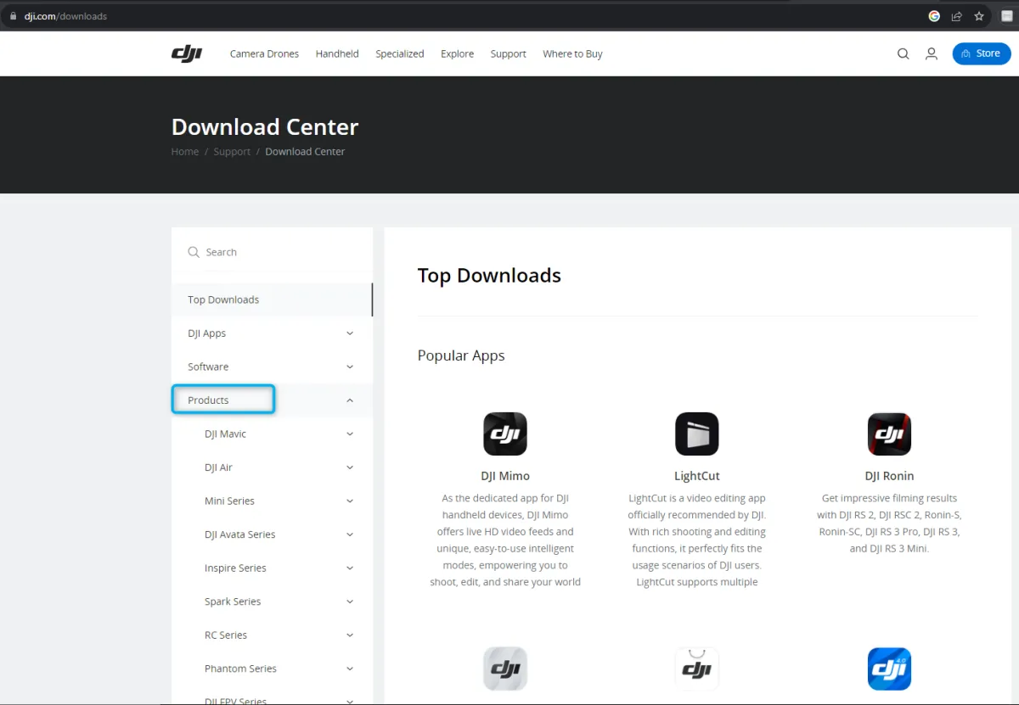This screenshot has width=1019, height=705.
Task: Click the Popular Apps heading
Action: pos(461,355)
